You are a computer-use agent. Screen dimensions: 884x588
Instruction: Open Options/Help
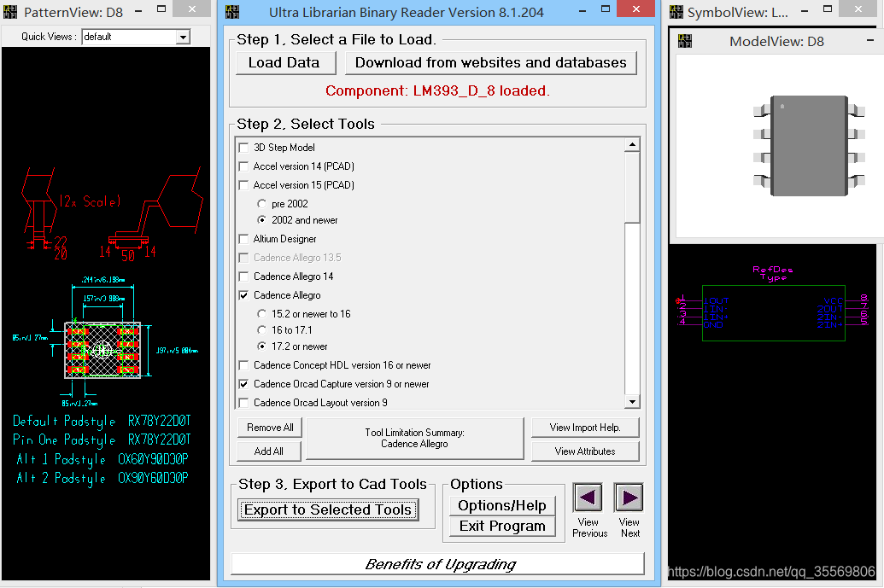[x=502, y=505]
